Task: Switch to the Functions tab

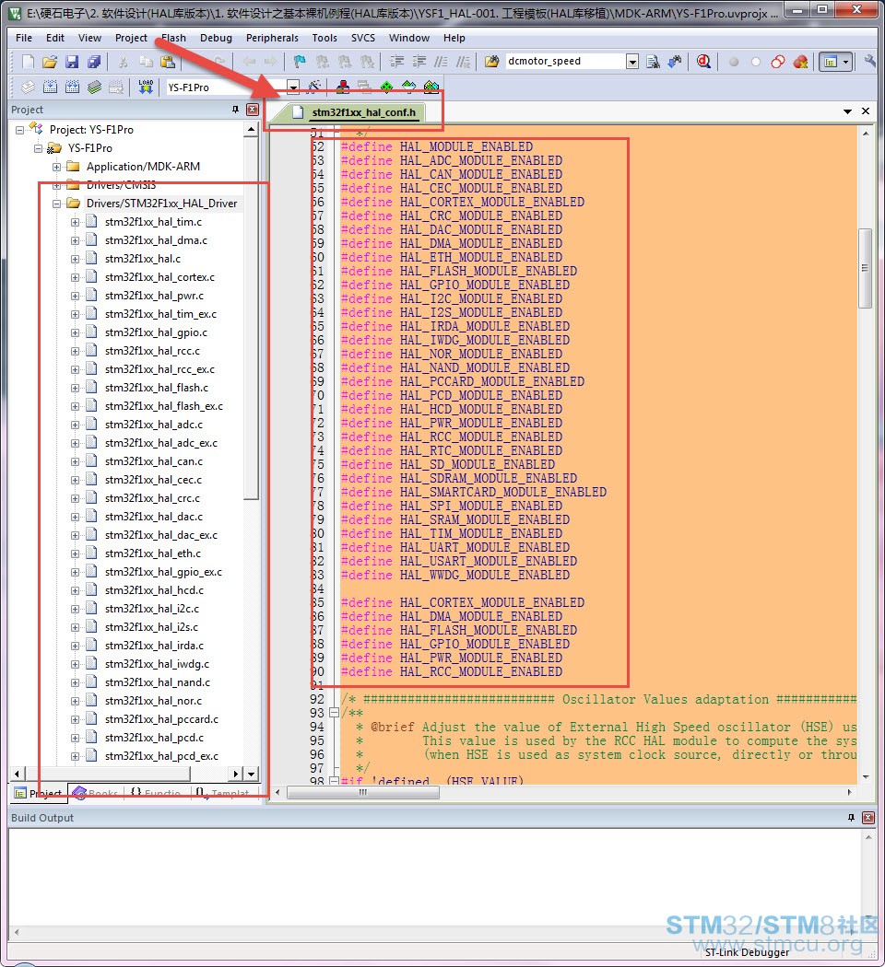Action: (157, 793)
